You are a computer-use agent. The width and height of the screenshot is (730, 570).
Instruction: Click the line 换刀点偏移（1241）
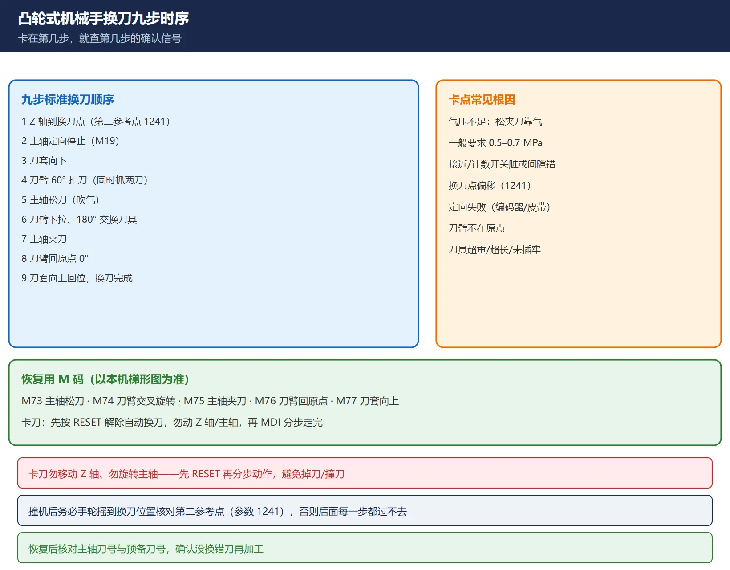(x=490, y=186)
